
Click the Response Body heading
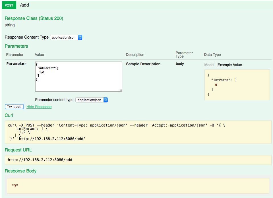point(21,171)
